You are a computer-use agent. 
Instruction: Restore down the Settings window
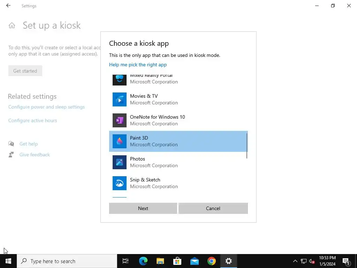(x=333, y=6)
